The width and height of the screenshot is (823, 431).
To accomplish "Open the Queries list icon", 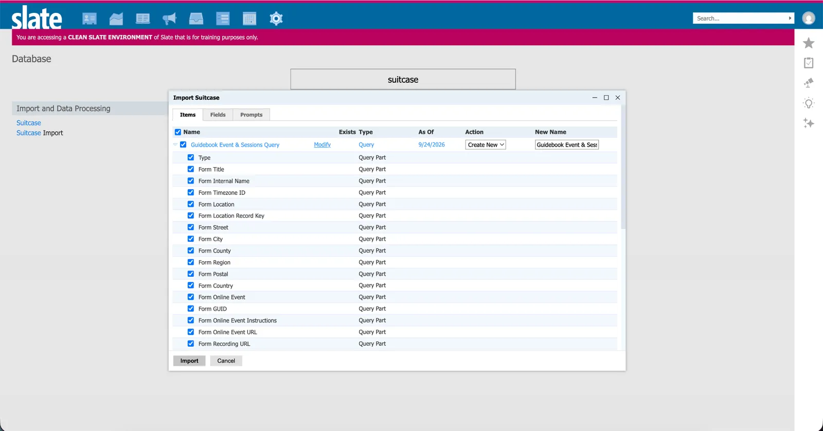I will pos(223,19).
